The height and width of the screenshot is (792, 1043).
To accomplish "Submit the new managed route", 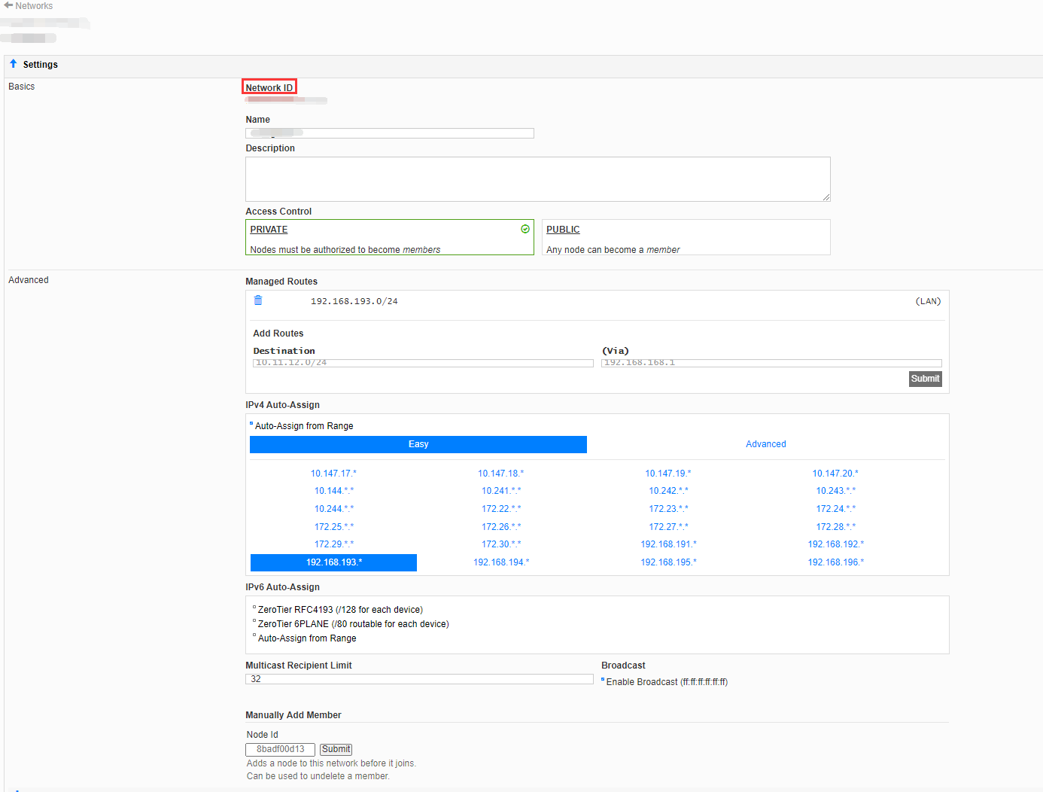I will (925, 379).
